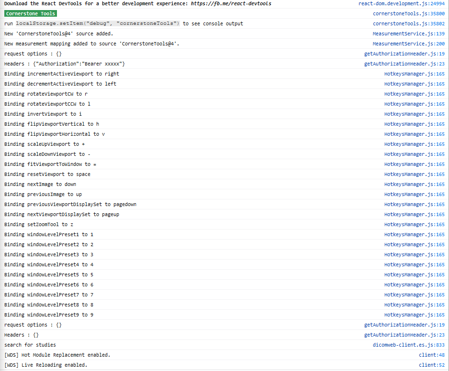This screenshot has width=449, height=371.
Task: Click HotkeysManager.js:165 link on resetViewport row
Action: (x=415, y=174)
